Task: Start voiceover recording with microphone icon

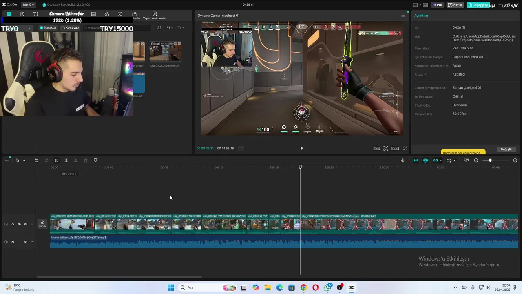Action: 403,160
